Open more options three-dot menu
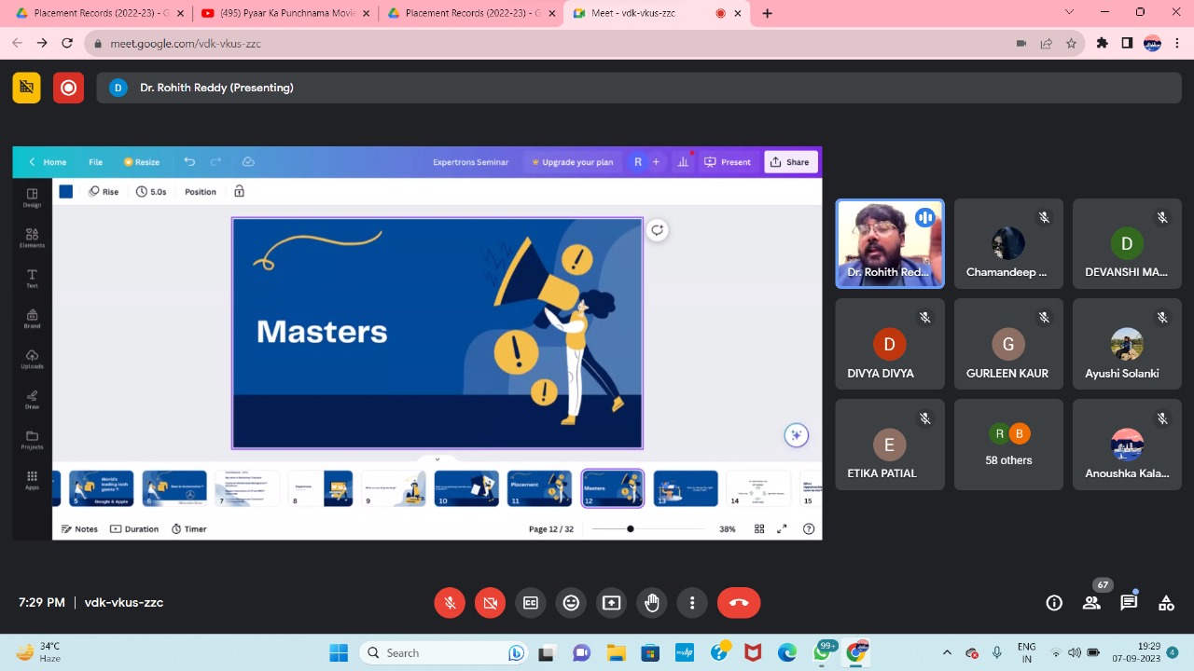 (x=692, y=603)
